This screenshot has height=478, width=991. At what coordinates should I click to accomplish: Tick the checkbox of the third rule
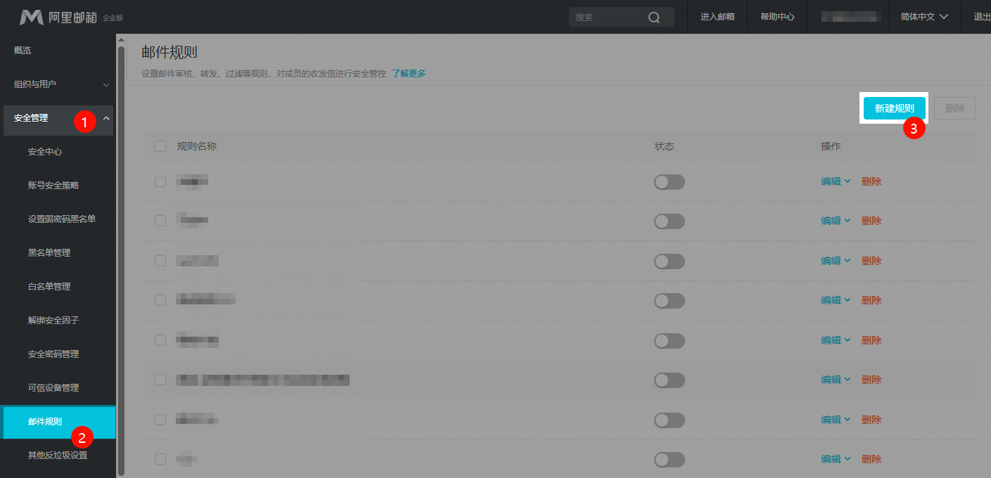(160, 261)
